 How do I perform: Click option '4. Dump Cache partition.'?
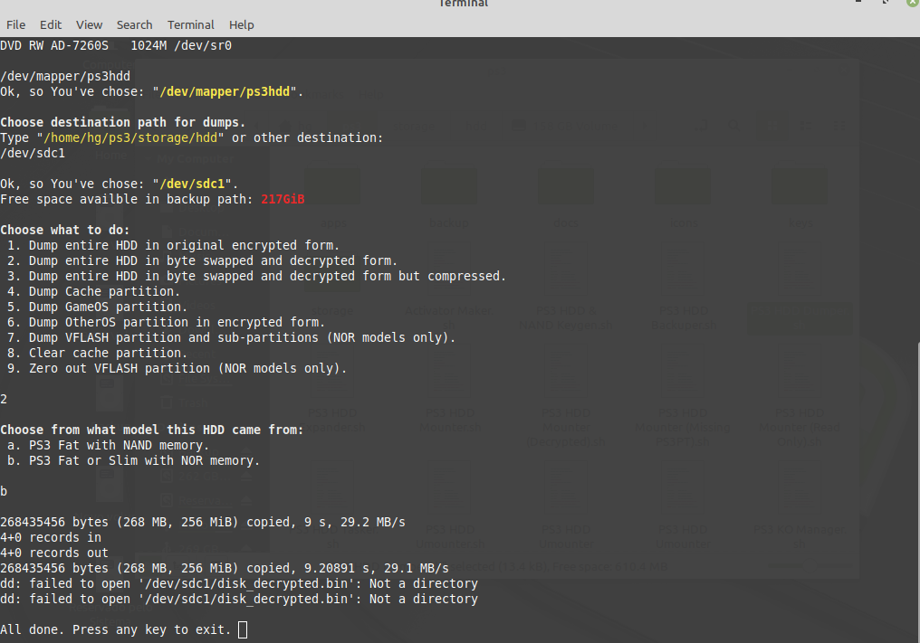pos(94,291)
